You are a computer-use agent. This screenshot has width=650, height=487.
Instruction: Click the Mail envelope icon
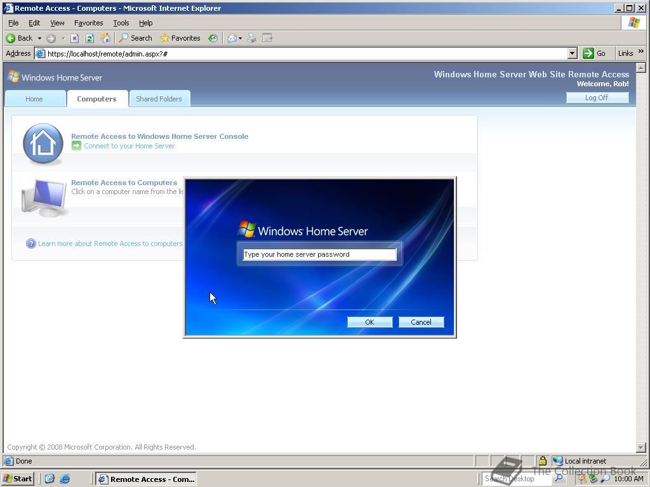pyautogui.click(x=232, y=38)
